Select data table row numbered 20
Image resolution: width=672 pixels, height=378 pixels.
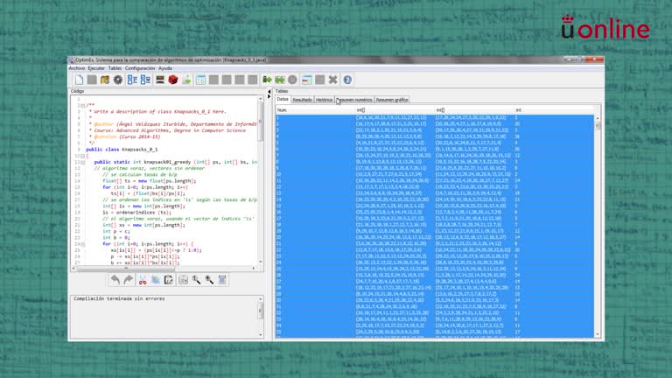click(435, 237)
